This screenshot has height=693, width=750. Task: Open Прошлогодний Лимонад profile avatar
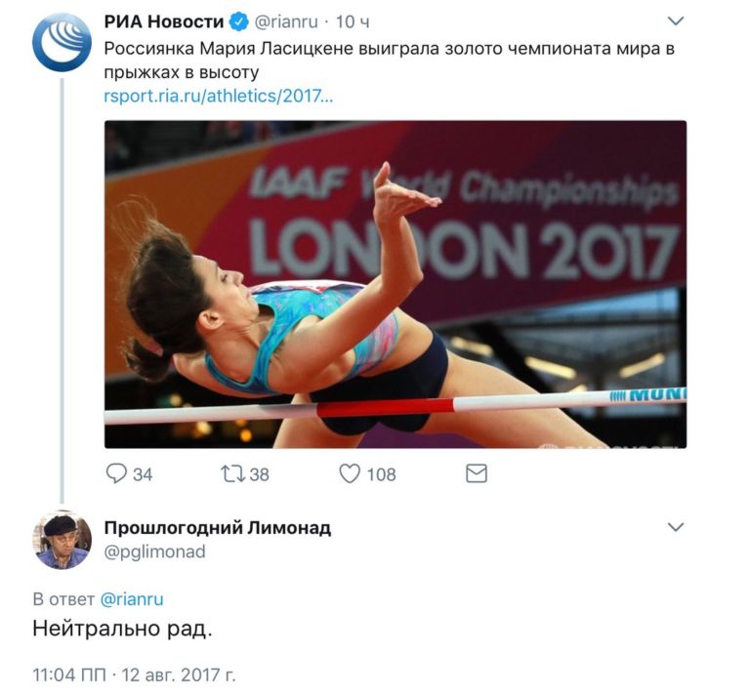coord(62,540)
